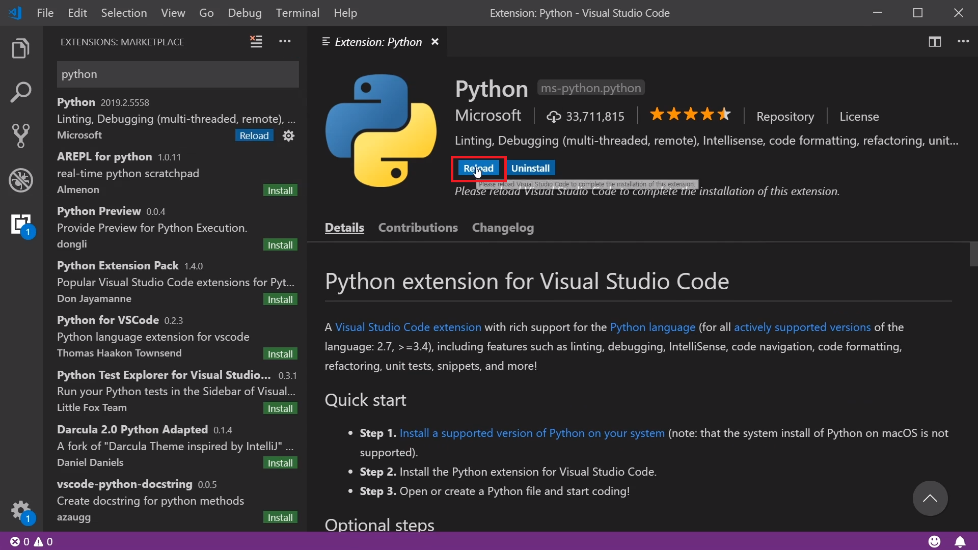Open the Extensions view icon with badge

pos(22,225)
